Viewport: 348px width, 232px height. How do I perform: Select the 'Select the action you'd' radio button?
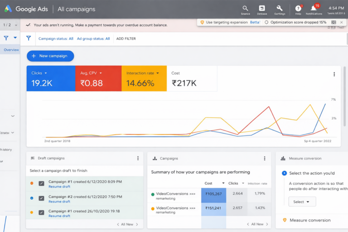284,173
